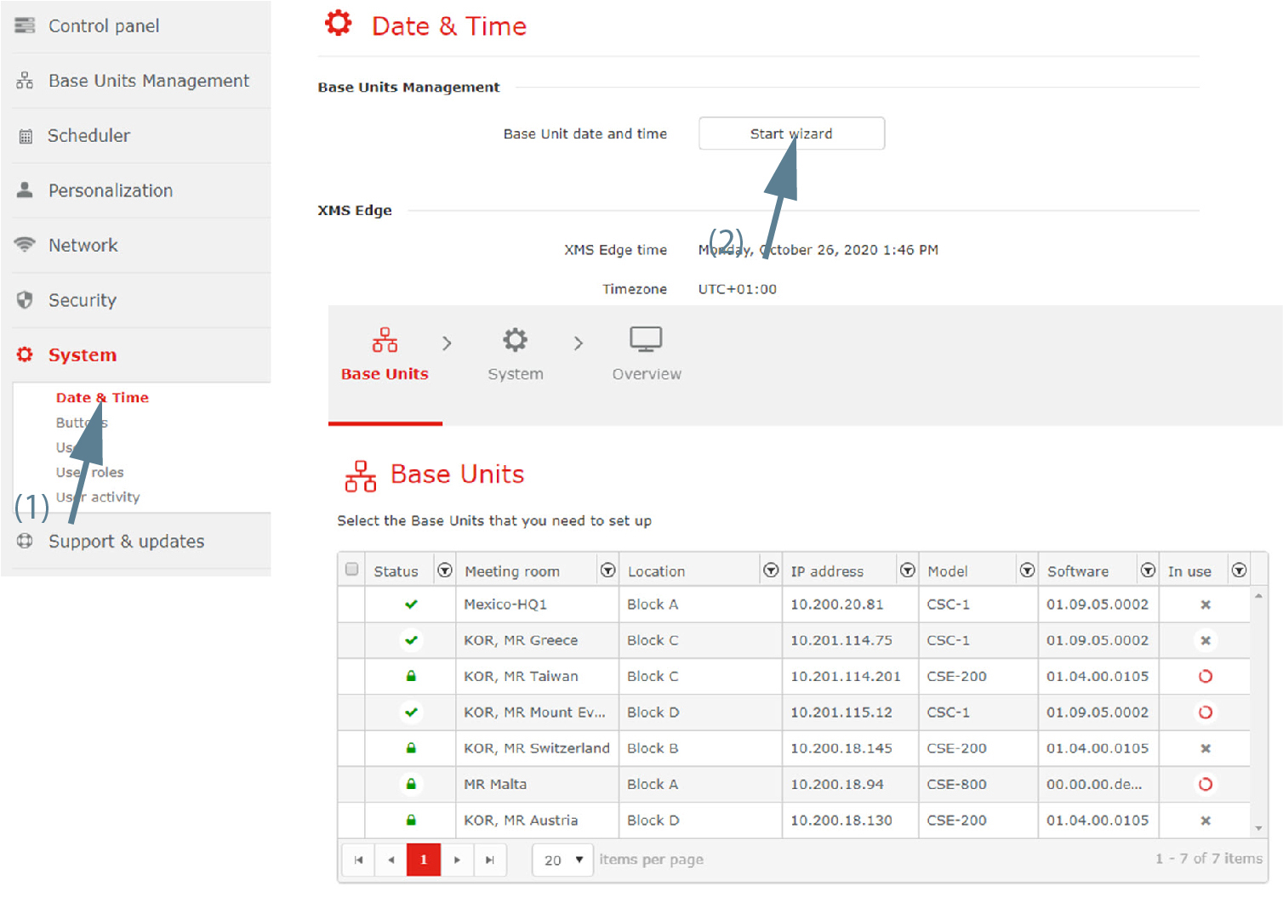Click the red System gear icon

pyautogui.click(x=25, y=355)
